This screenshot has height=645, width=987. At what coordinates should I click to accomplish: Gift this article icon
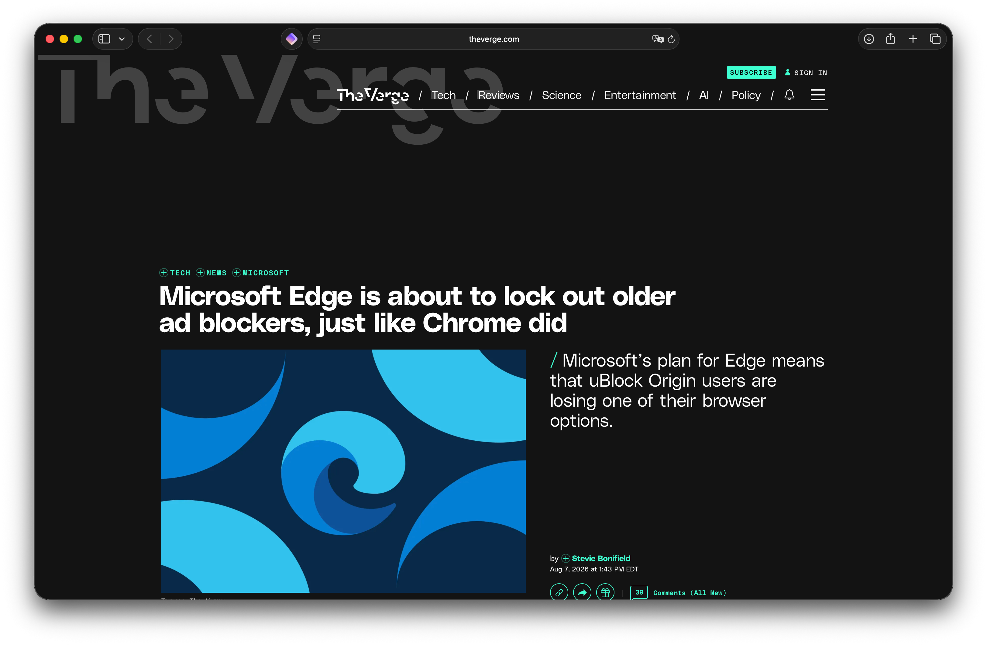605,592
